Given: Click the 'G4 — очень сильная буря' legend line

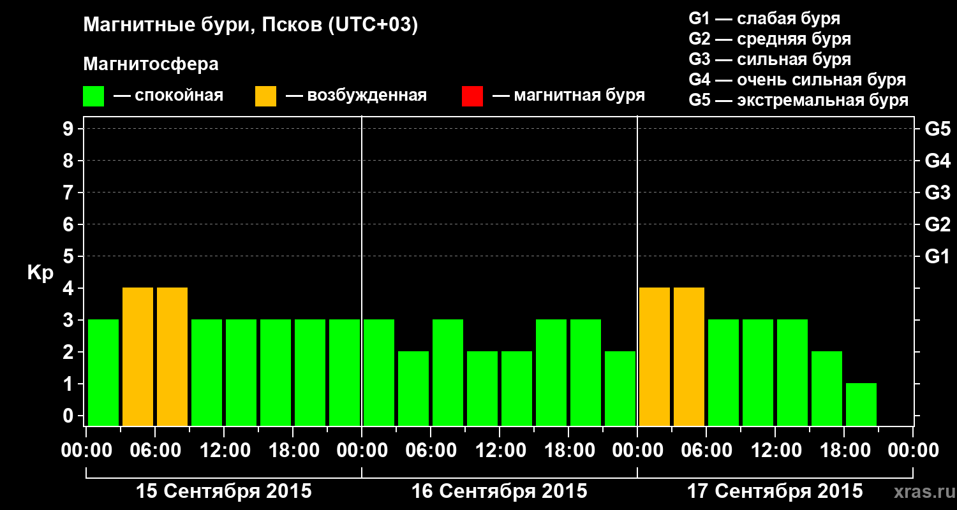Looking at the screenshot, I should 797,80.
